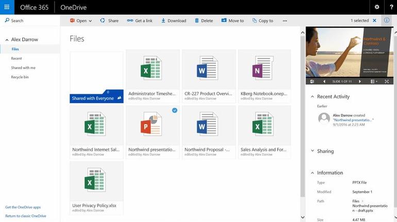Click file list scrollbar up arrow
This screenshot has height=222, width=397.
303,32
